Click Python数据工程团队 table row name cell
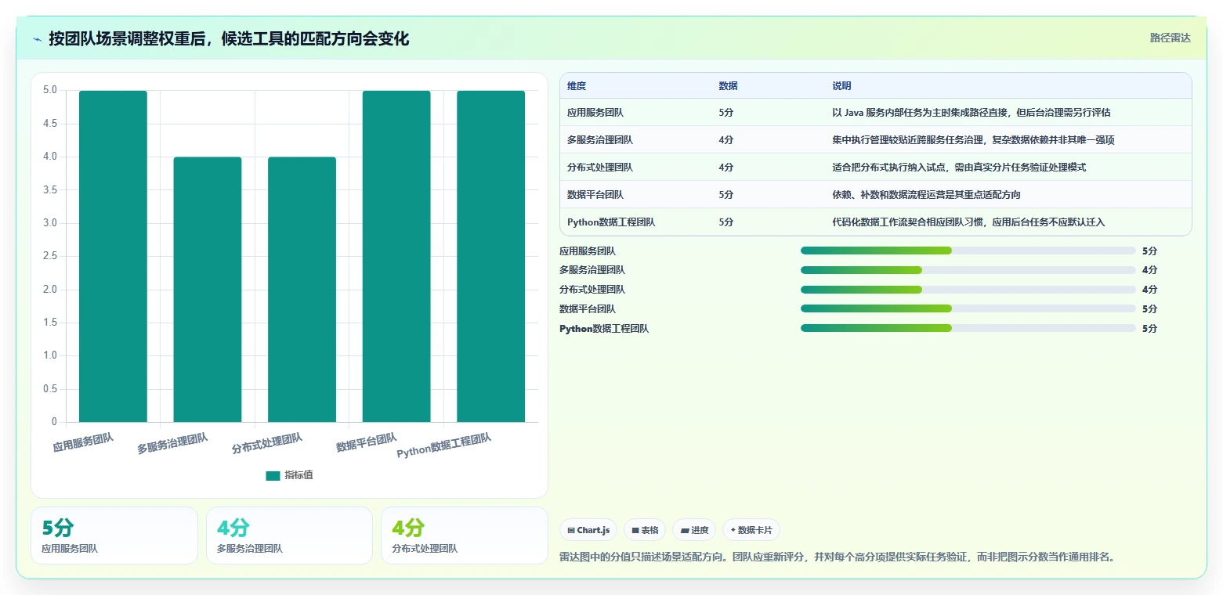Image resolution: width=1223 pixels, height=595 pixels. pyautogui.click(x=611, y=222)
